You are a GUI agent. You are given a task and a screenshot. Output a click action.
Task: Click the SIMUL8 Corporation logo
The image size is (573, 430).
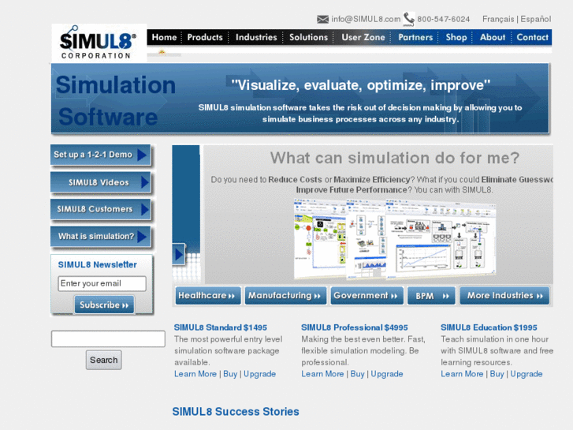99,42
